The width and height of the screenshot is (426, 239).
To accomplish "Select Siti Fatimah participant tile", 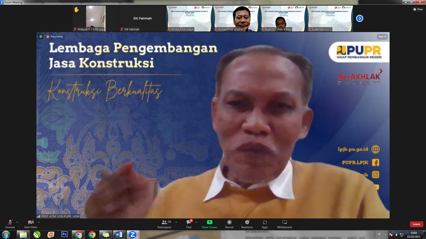I will tap(142, 19).
